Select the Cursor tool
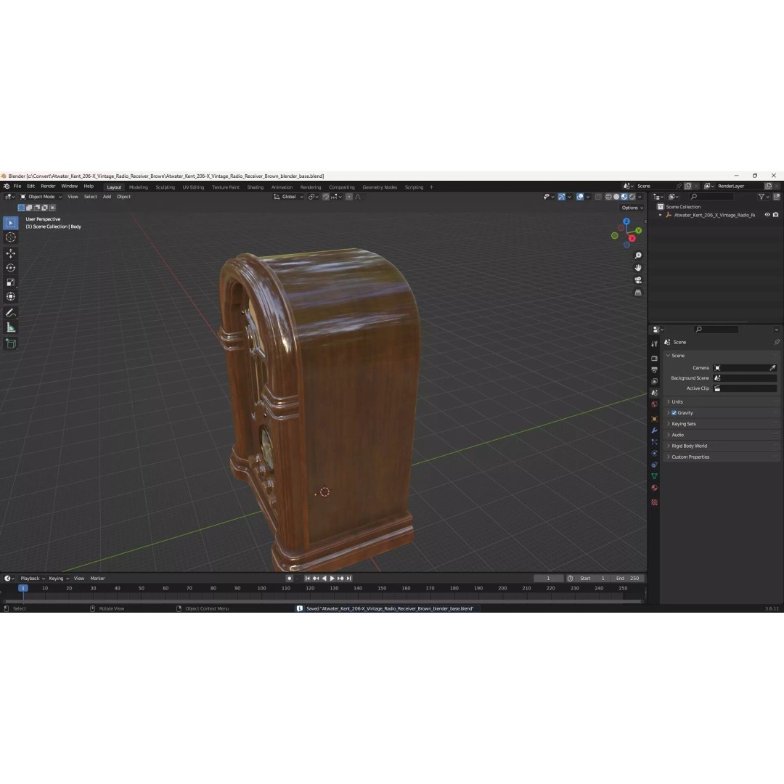This screenshot has width=784, height=784. click(x=10, y=237)
